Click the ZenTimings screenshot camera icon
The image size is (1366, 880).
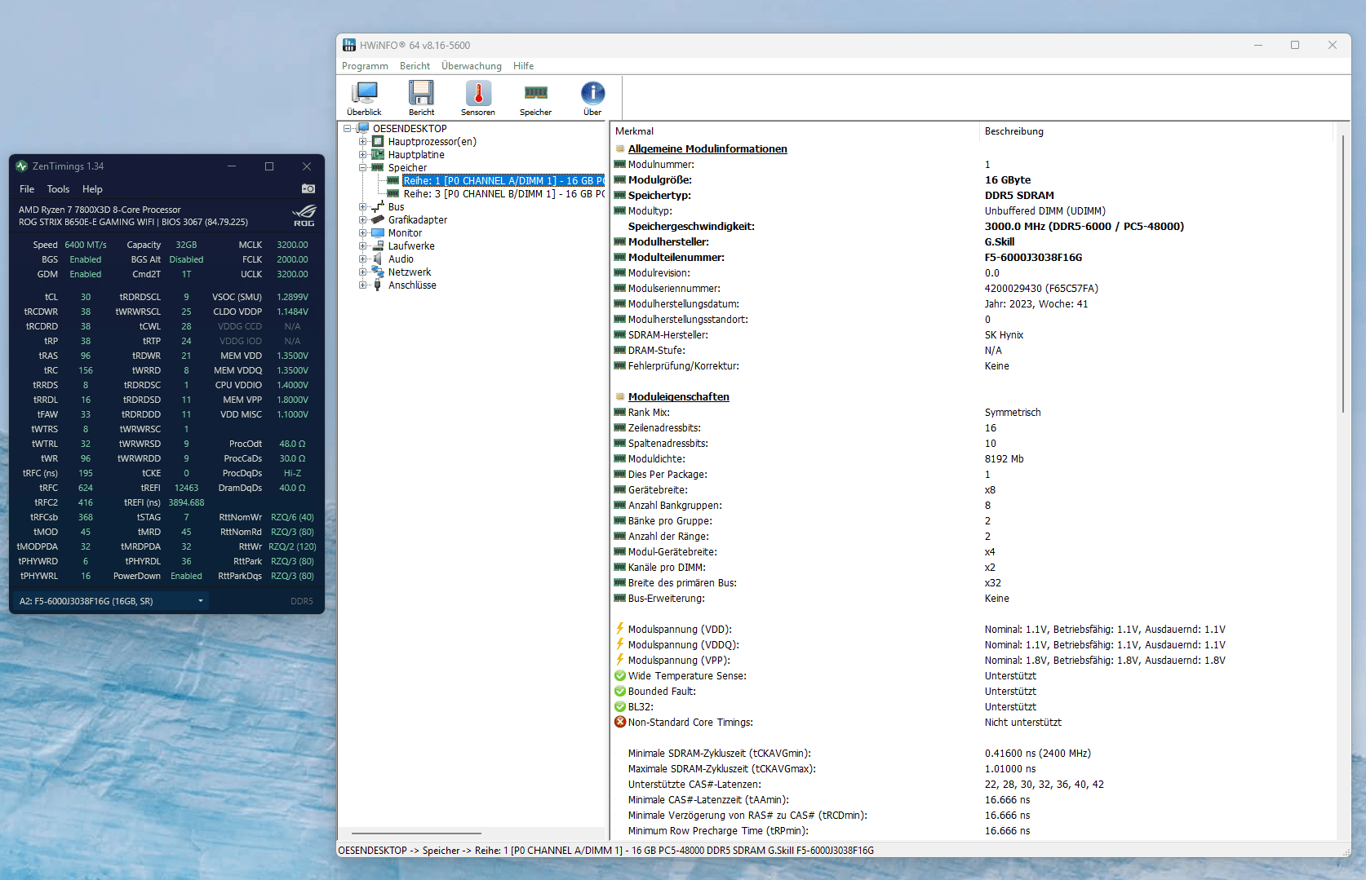(x=308, y=188)
